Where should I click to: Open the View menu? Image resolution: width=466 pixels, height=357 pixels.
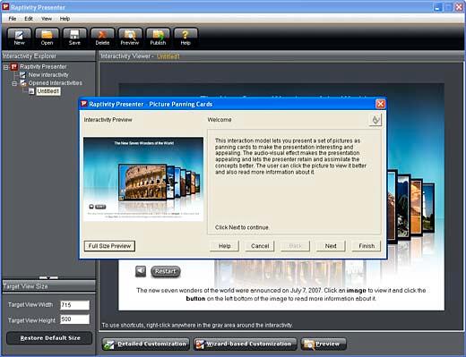(47, 19)
